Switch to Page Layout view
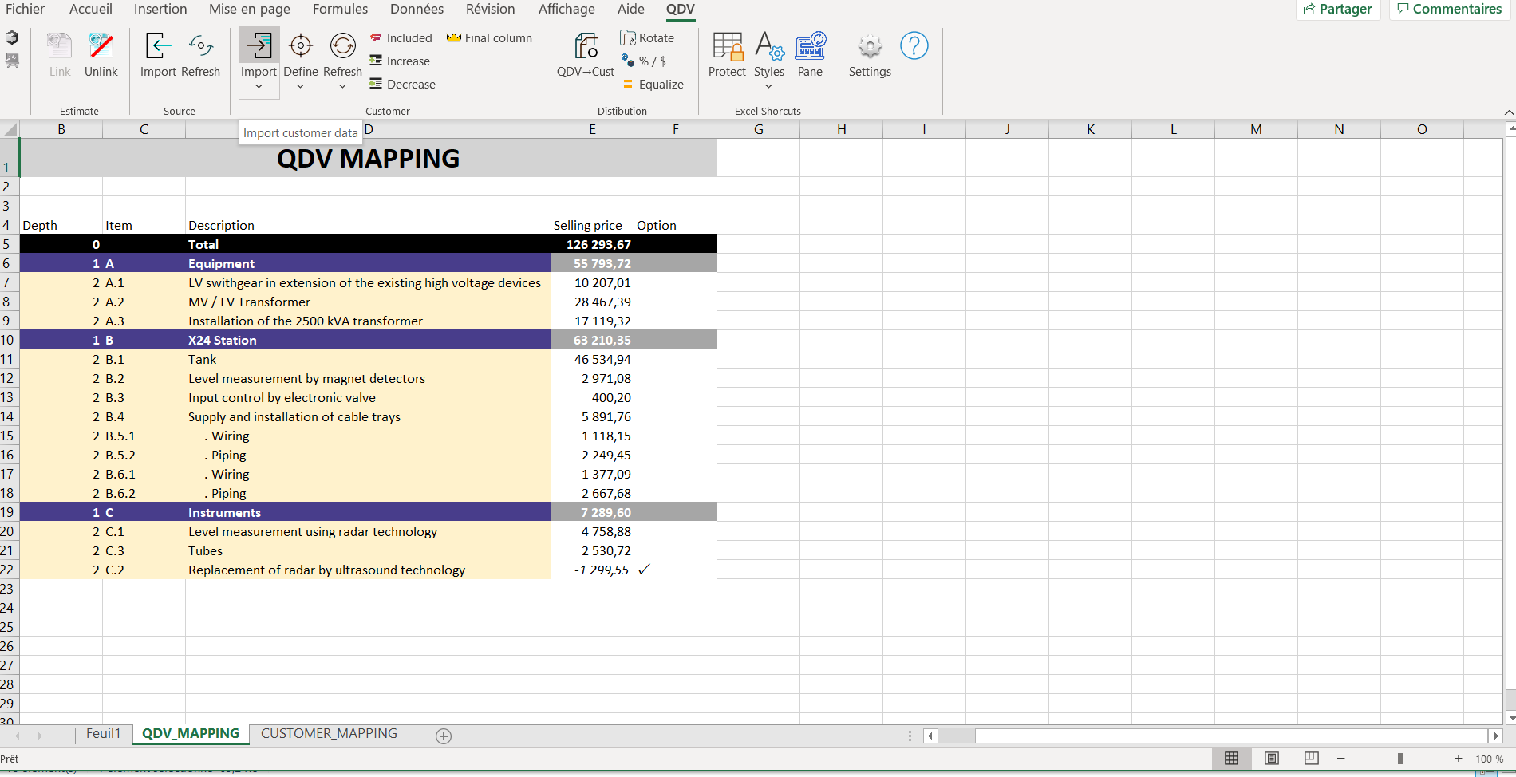The image size is (1516, 777). coord(1272,758)
